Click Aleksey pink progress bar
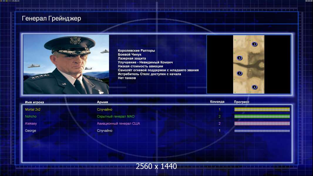313x176 pixels. 262,123
